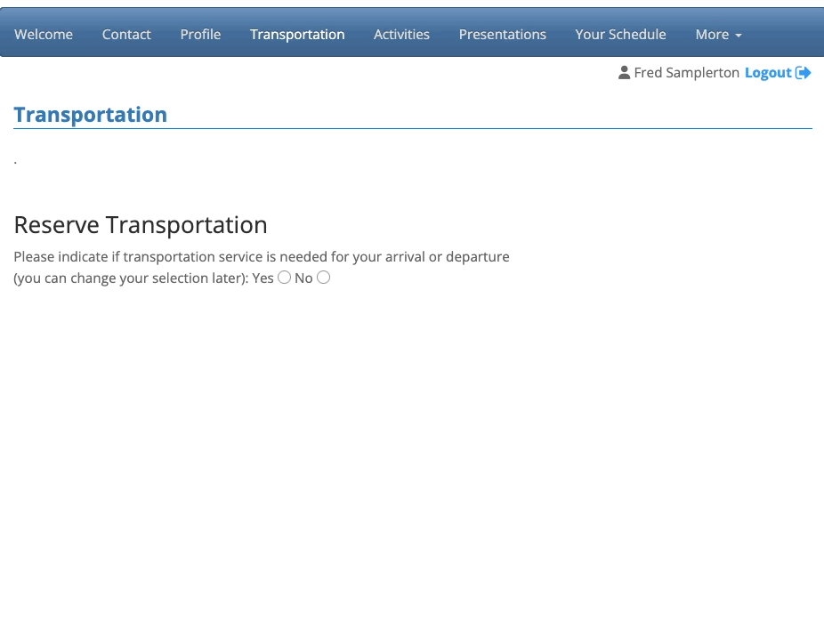
Task: Expand the More dropdown menu
Action: pos(718,34)
